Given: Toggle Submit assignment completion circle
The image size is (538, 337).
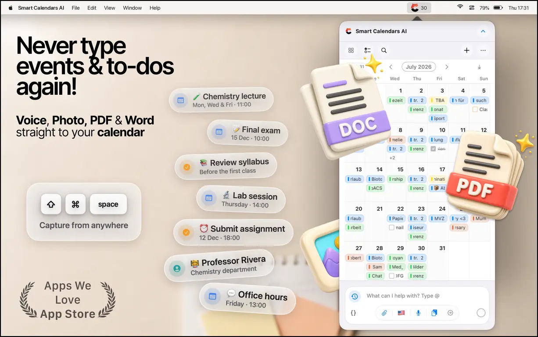Looking at the screenshot, I should pyautogui.click(x=186, y=233).
